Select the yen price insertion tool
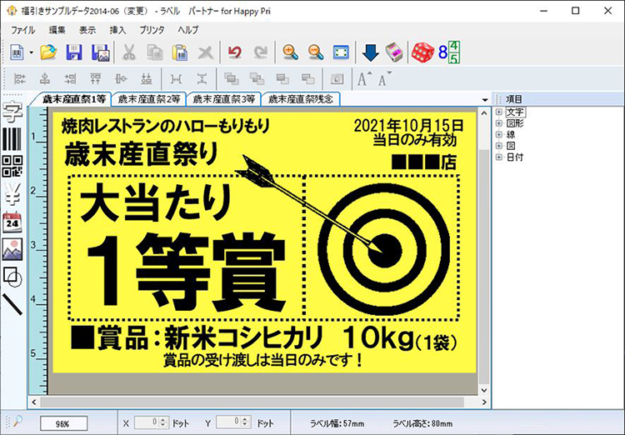This screenshot has height=435, width=625. click(12, 194)
